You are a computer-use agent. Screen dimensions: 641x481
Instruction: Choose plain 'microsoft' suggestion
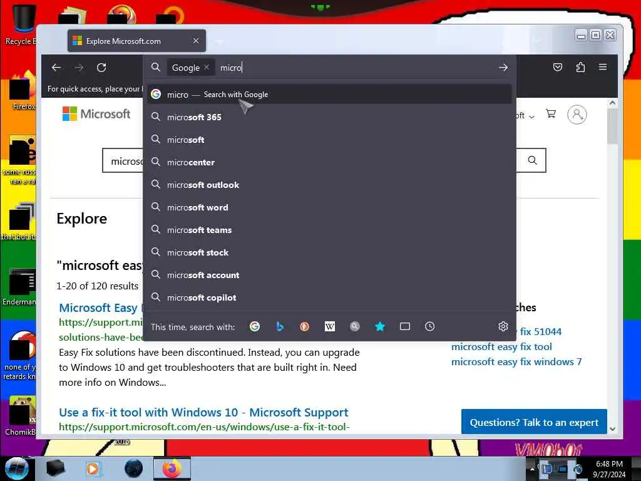click(x=329, y=140)
